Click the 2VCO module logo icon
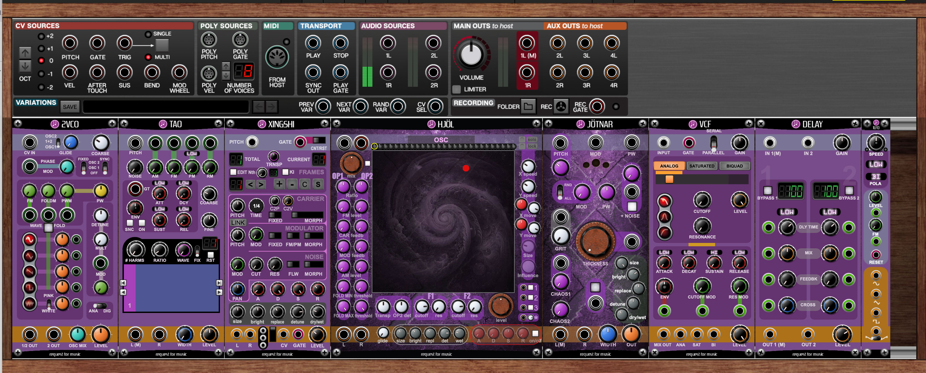 click(x=55, y=124)
